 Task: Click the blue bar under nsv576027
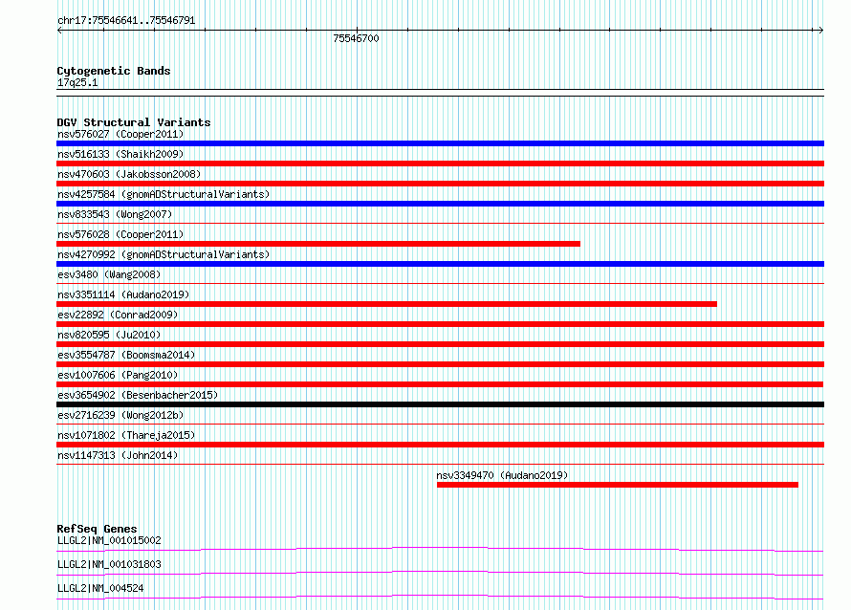(440, 143)
